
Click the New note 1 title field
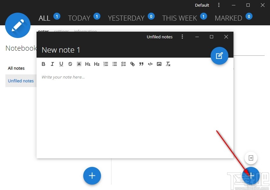pyautogui.click(x=61, y=50)
